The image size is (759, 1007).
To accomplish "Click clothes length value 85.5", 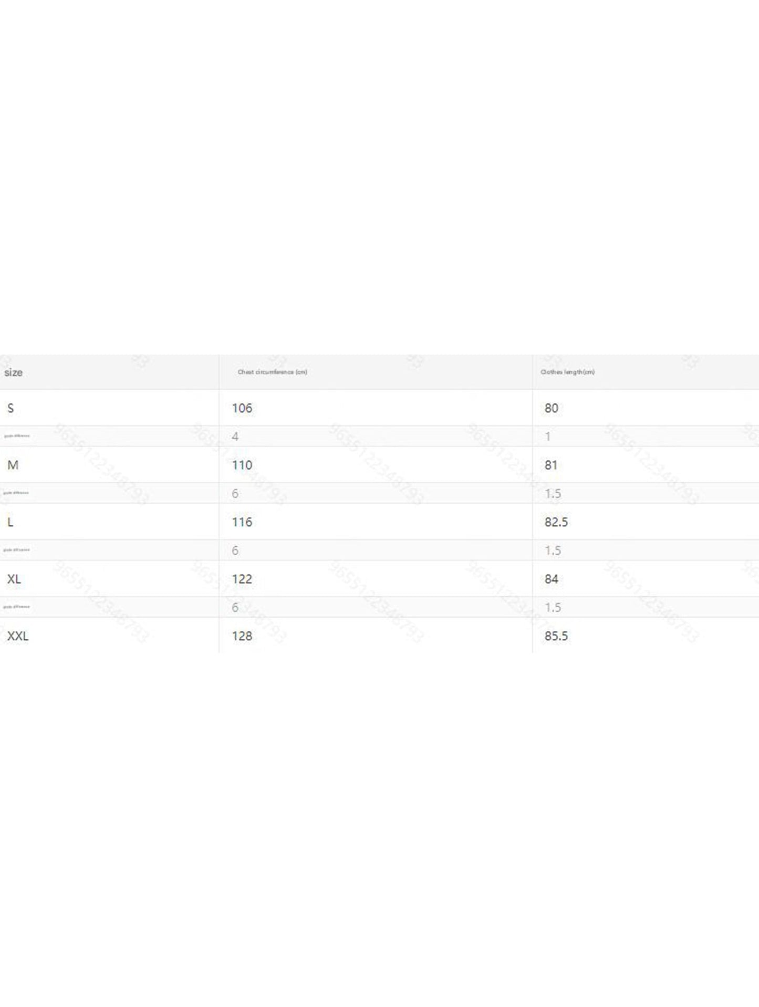I will pos(556,636).
